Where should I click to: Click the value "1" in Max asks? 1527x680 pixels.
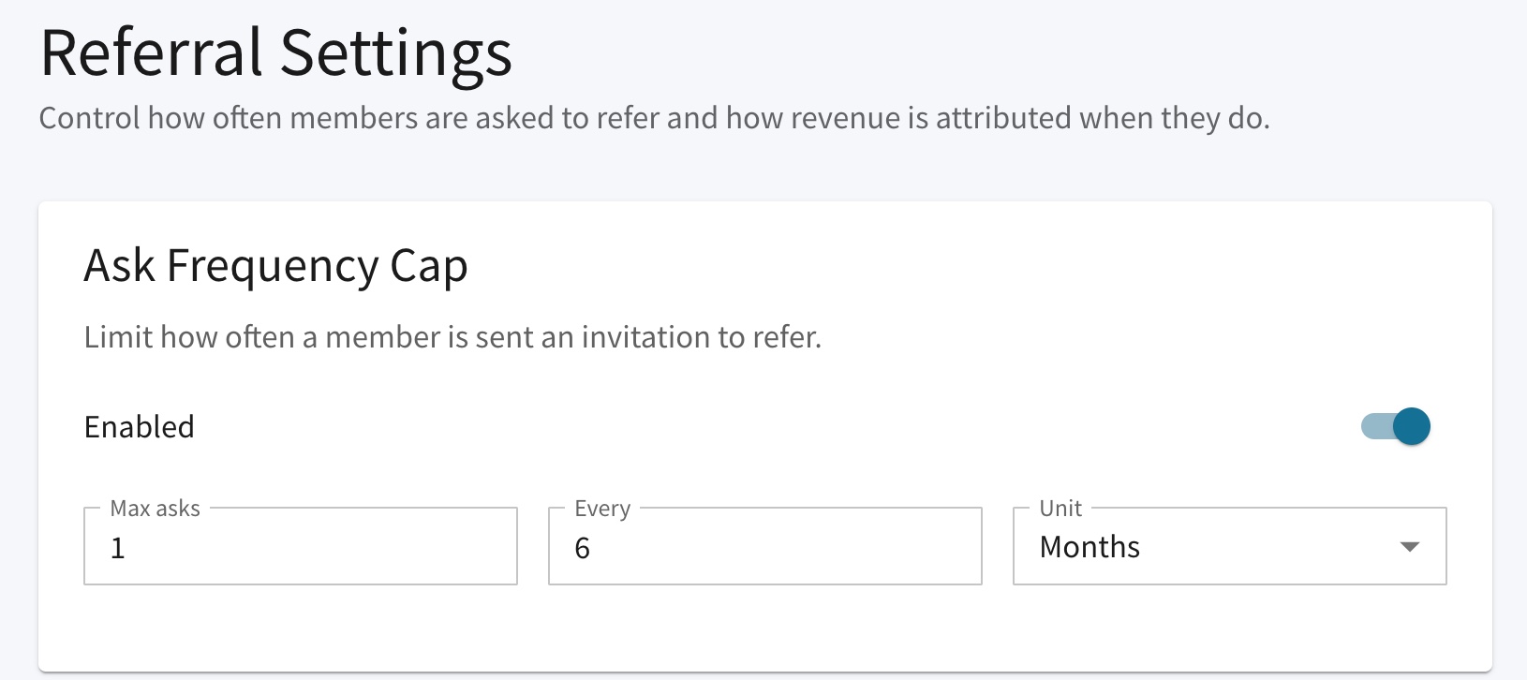(117, 548)
